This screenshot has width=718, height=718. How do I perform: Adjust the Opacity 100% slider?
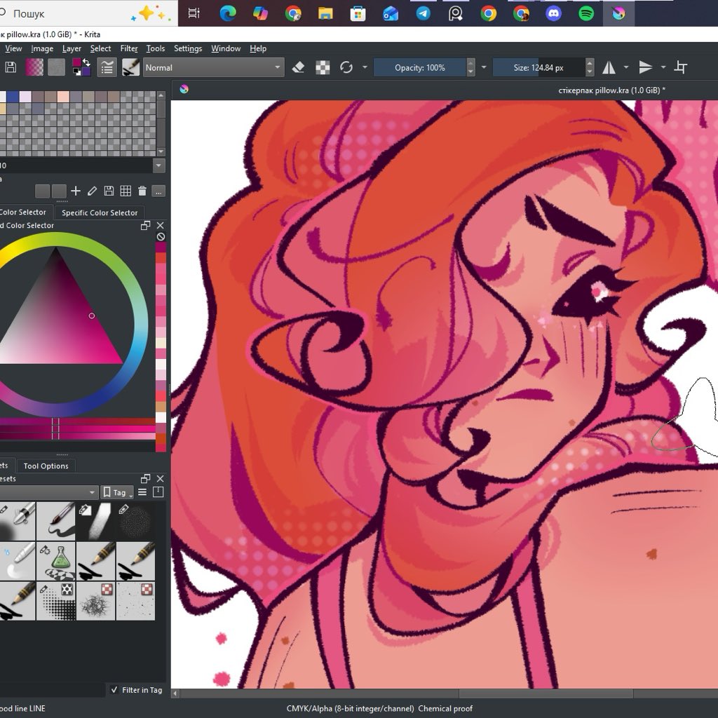[420, 67]
